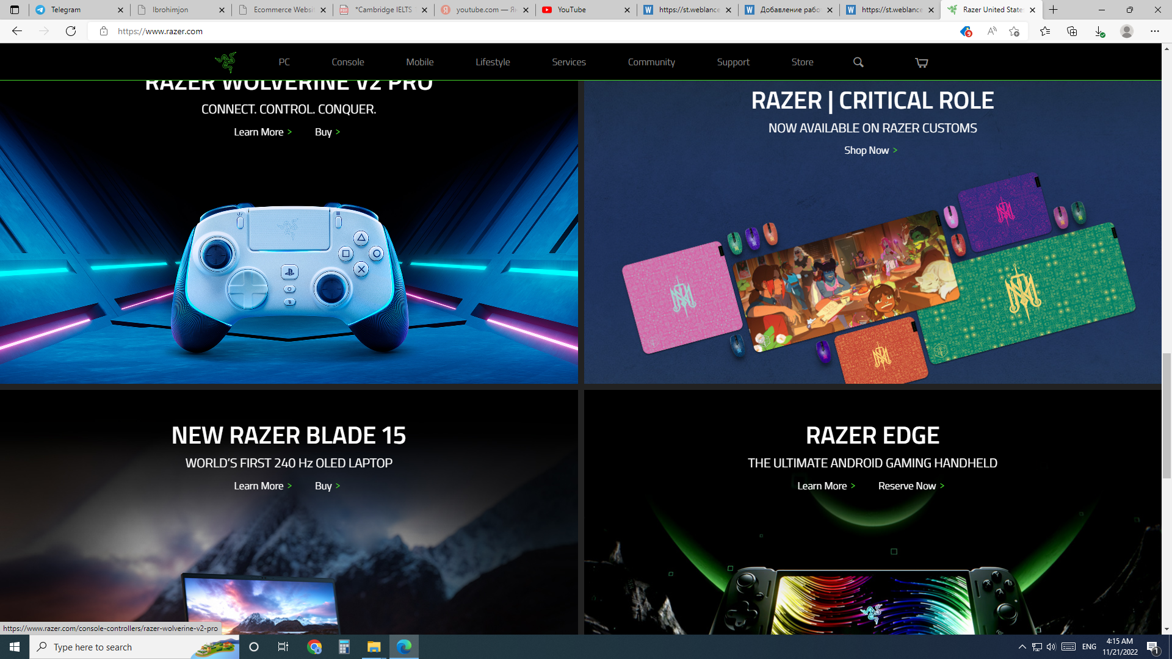Click the RAZER EDGE heading

point(872,436)
